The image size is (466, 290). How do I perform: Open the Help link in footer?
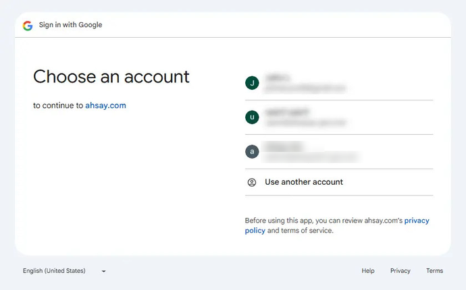pyautogui.click(x=368, y=270)
